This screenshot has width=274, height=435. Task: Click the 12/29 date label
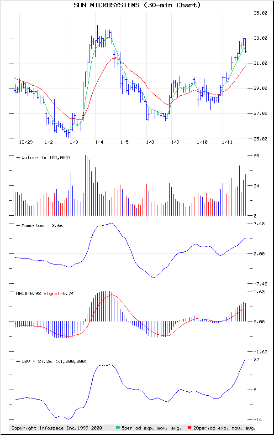26,142
